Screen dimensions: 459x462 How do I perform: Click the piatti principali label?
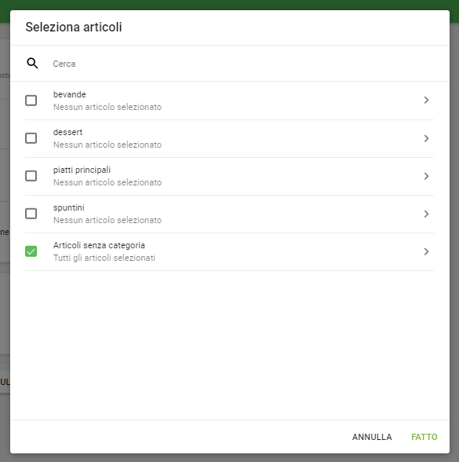pos(82,170)
